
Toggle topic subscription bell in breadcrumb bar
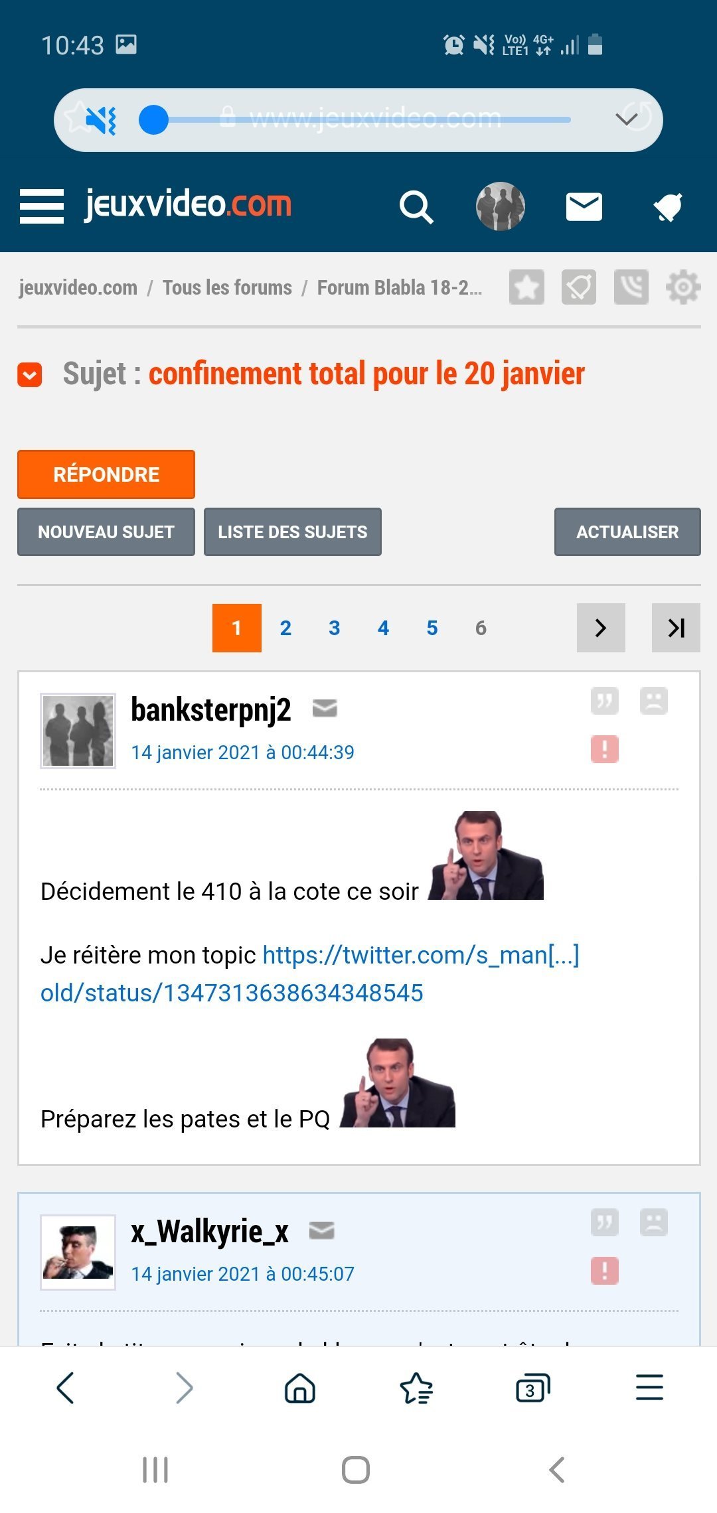[579, 287]
